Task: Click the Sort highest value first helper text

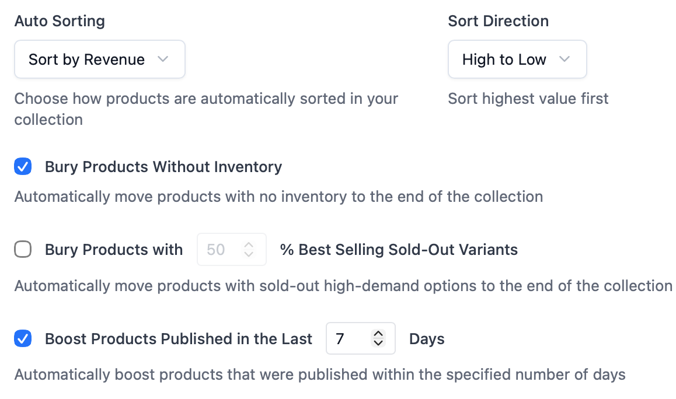Action: click(528, 99)
